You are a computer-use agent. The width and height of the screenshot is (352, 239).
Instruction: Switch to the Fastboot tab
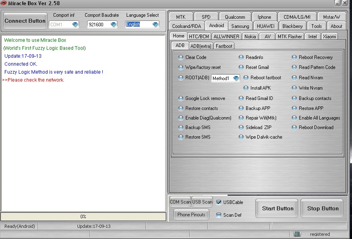pyautogui.click(x=224, y=46)
